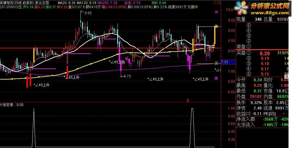The image size is (292, 148).
Task: Click the 9.19 bid price row
Action: [x=263, y=59]
